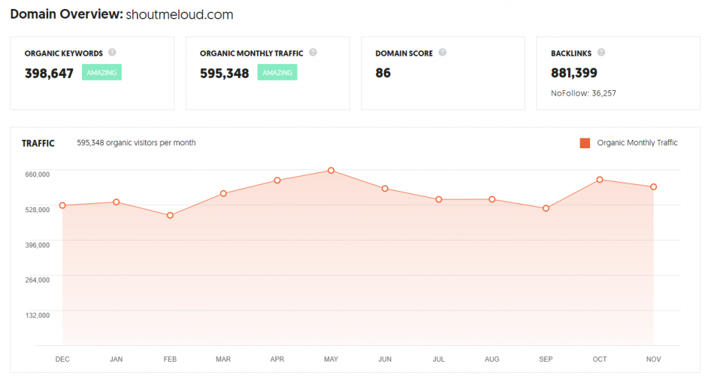
Task: Click the 881,399 backlinks number
Action: [574, 72]
